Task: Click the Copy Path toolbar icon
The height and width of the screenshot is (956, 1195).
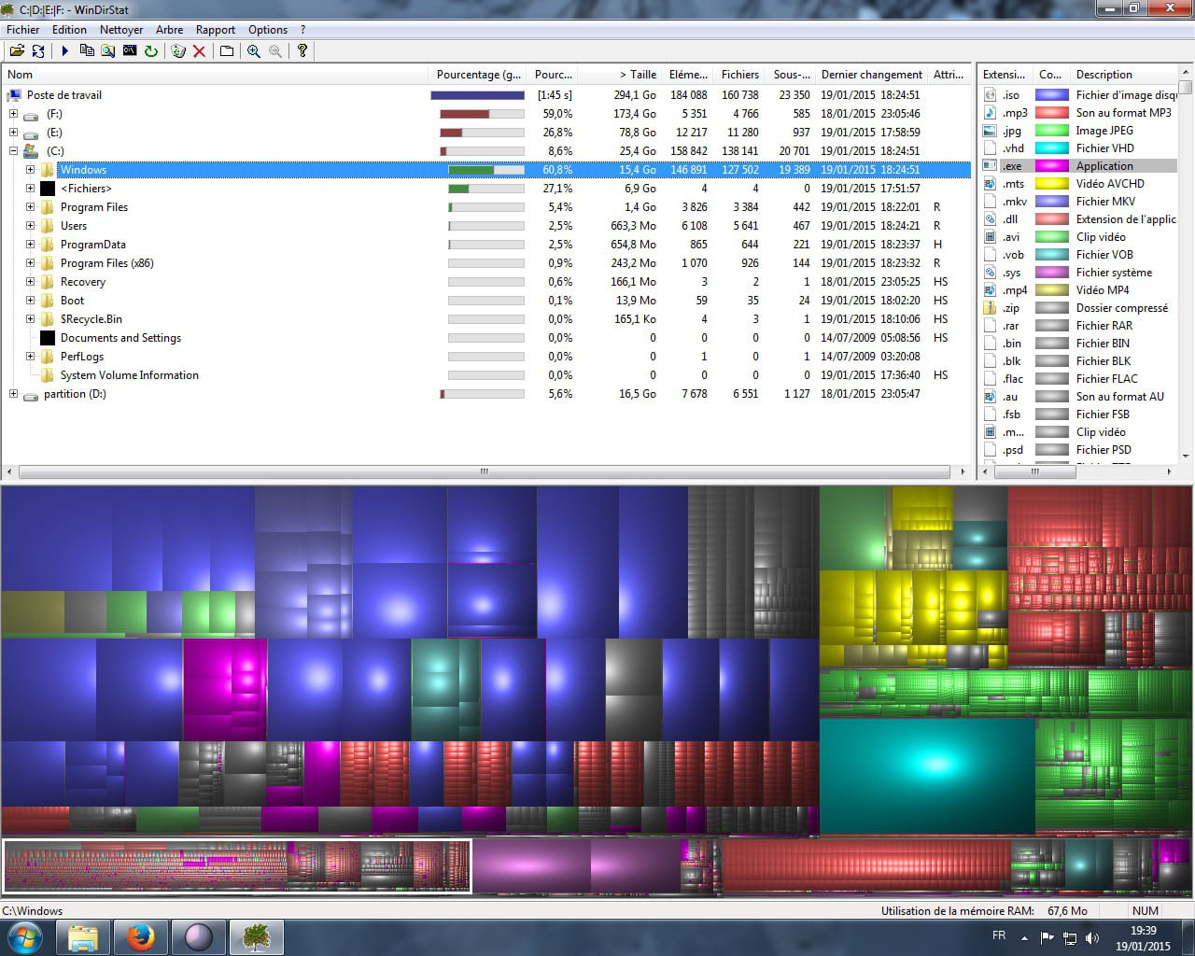Action: pyautogui.click(x=87, y=51)
